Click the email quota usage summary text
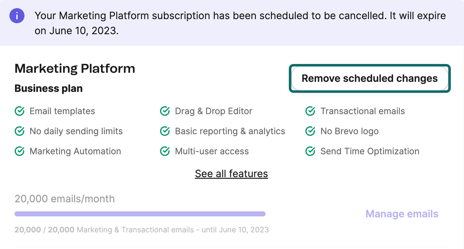This screenshot has height=249, width=464. click(141, 230)
